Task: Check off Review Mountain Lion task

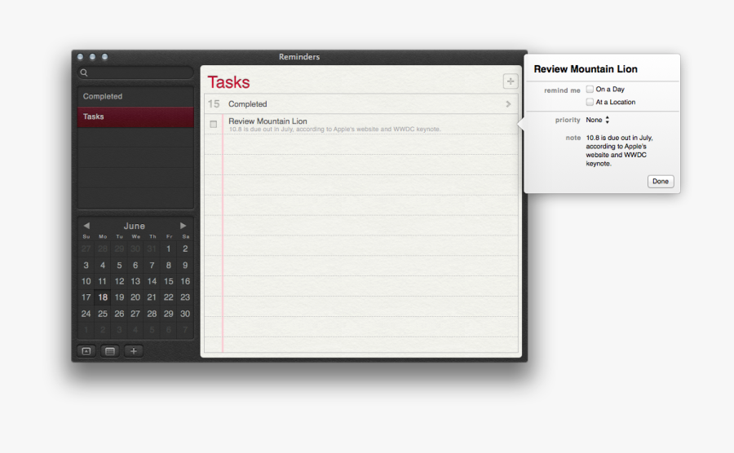Action: point(214,124)
